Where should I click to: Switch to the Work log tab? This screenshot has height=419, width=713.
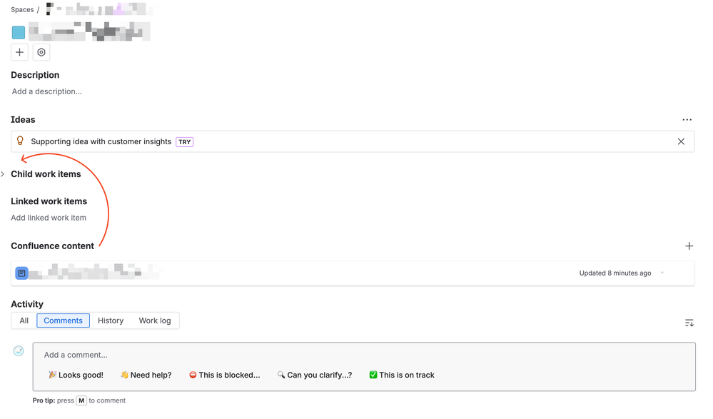[x=155, y=320]
